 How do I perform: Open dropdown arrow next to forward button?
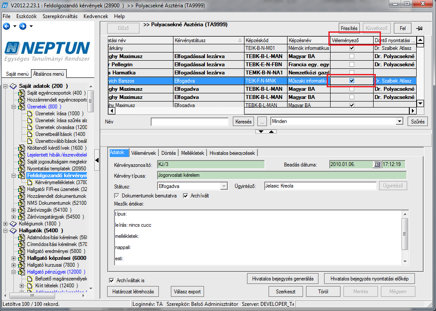coord(31,26)
